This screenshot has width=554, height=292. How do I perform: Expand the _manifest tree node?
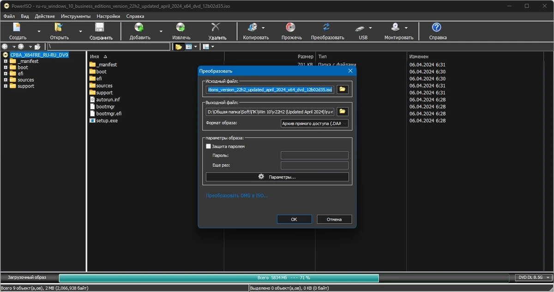coord(6,61)
